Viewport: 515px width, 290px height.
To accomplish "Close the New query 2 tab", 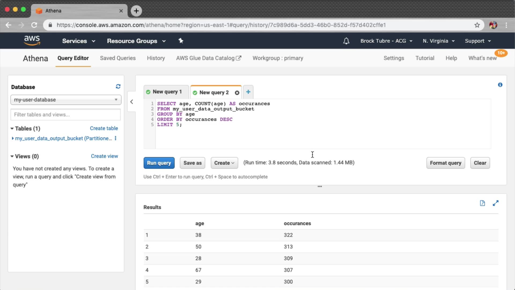I will 237,93.
